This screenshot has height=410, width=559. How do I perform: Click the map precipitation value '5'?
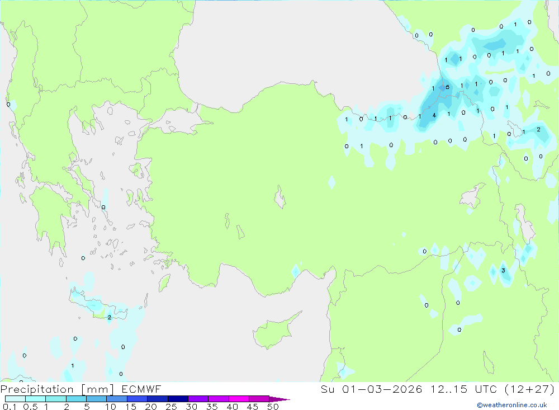(x=447, y=87)
